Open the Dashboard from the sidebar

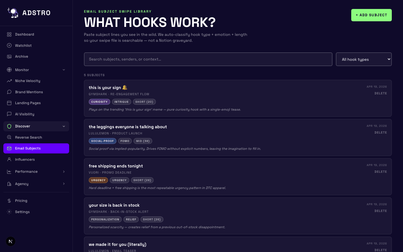pos(9,34)
